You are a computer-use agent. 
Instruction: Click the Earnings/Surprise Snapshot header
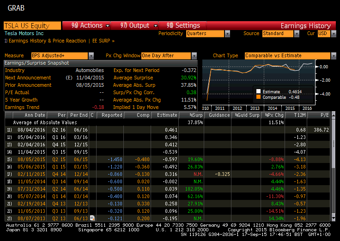click(x=101, y=63)
